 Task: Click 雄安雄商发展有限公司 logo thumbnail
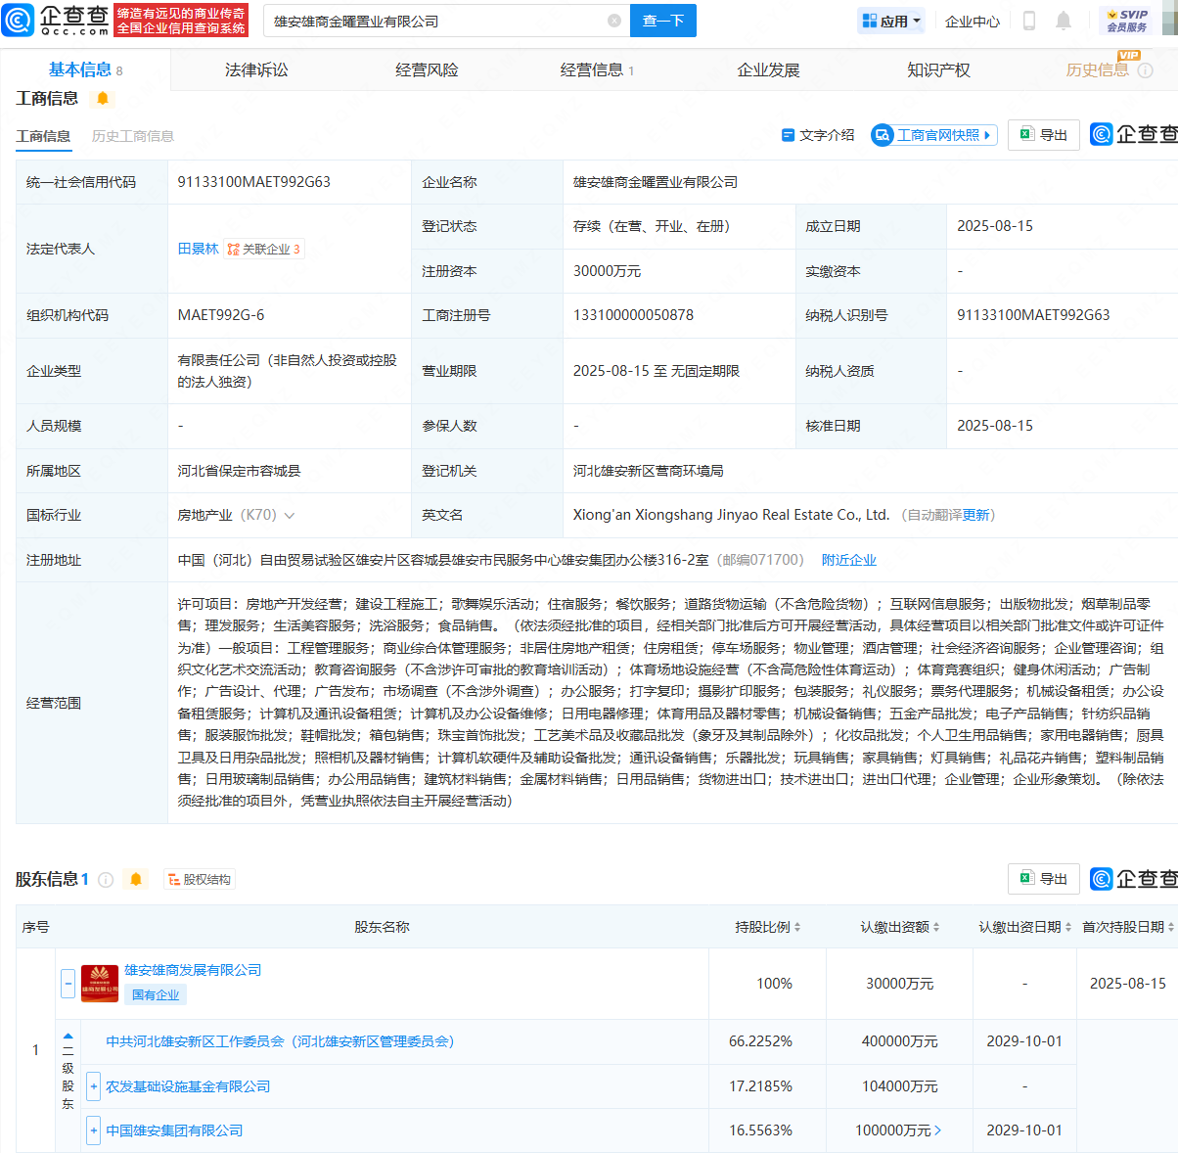tap(100, 983)
